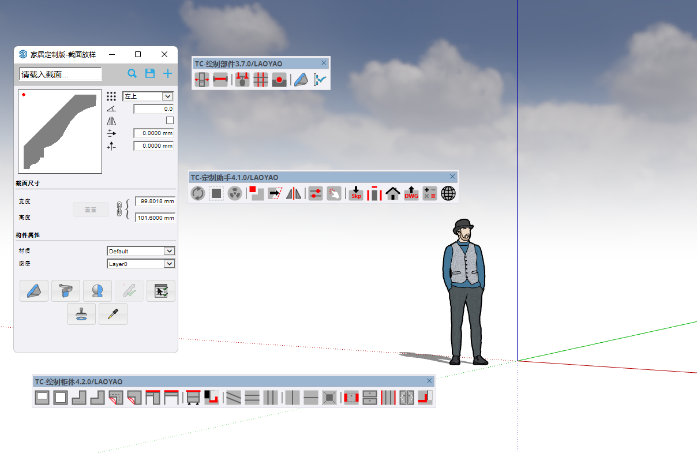
Task: Open the globe web icon
Action: tap(448, 193)
